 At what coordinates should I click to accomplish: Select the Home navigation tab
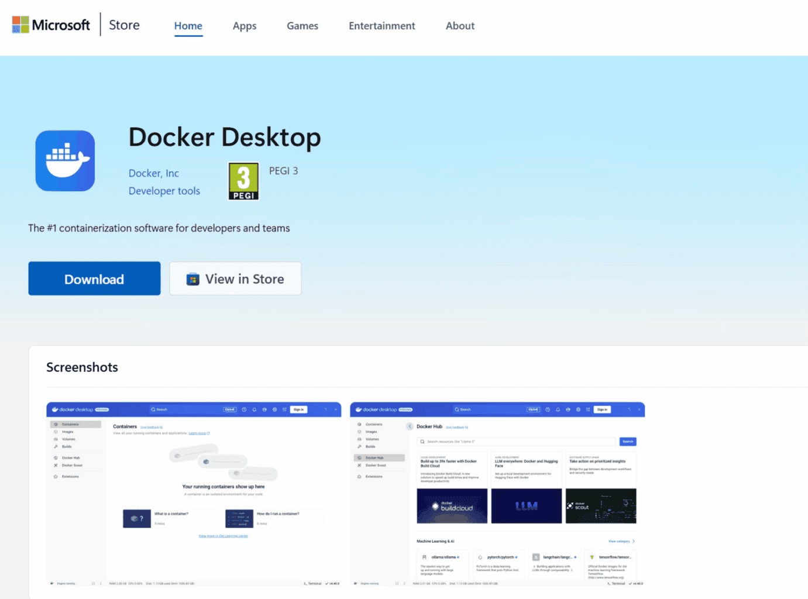[188, 26]
